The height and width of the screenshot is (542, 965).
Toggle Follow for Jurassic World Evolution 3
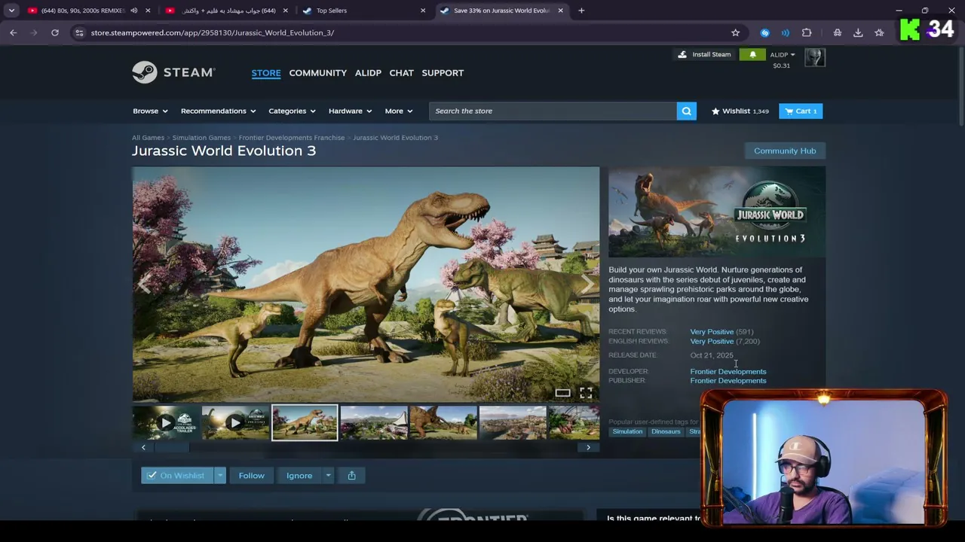point(252,476)
